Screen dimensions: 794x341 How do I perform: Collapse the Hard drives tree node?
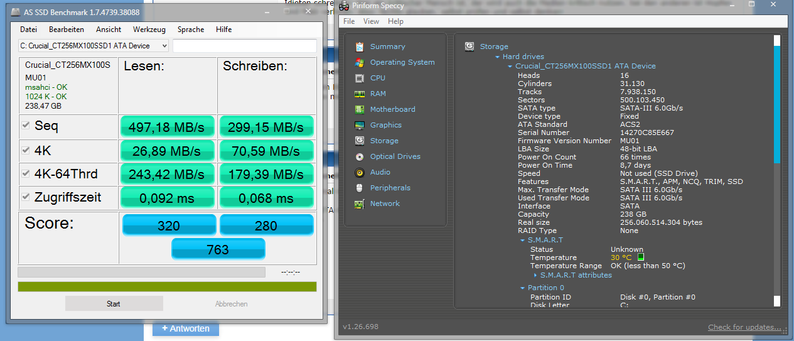[498, 57]
